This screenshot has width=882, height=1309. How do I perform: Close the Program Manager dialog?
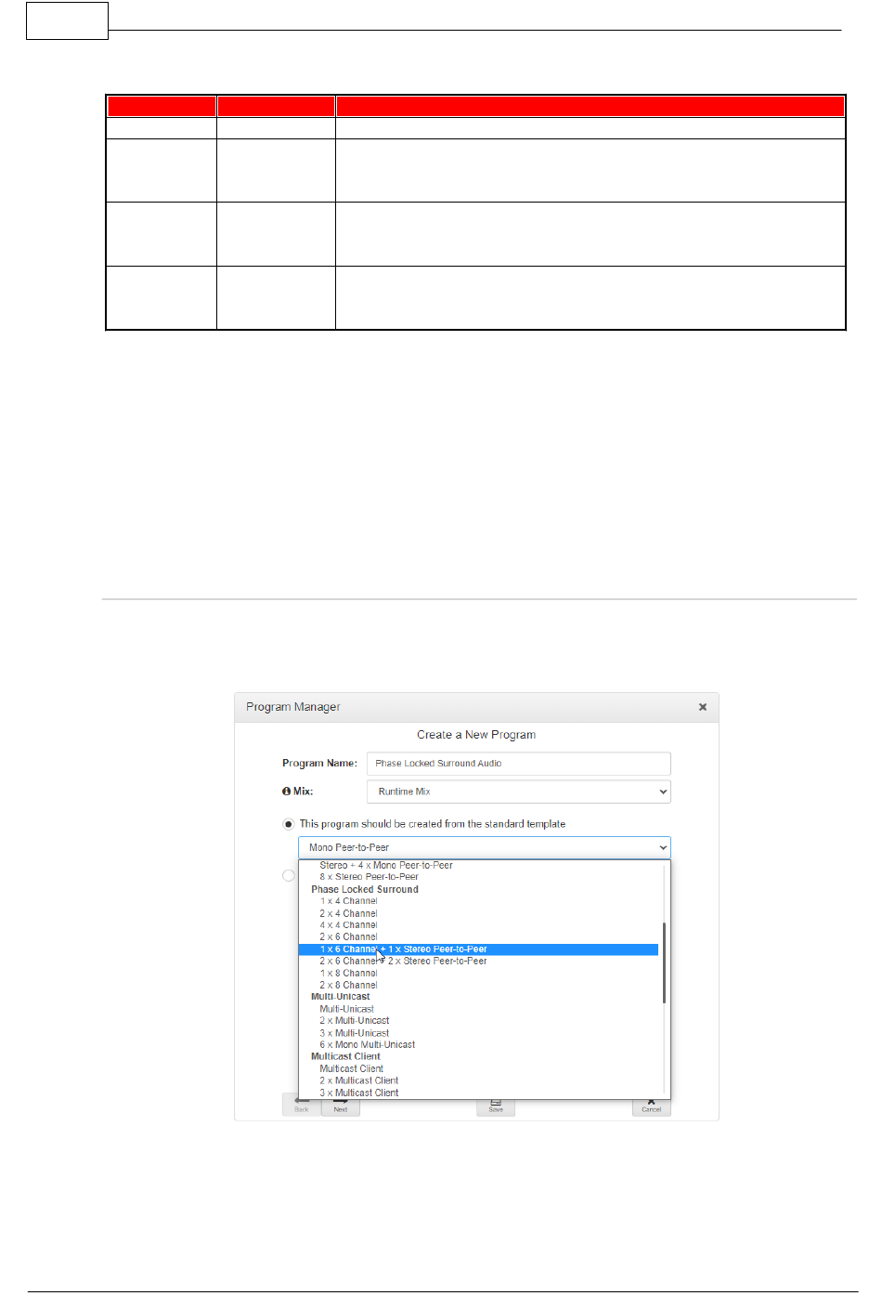(703, 707)
